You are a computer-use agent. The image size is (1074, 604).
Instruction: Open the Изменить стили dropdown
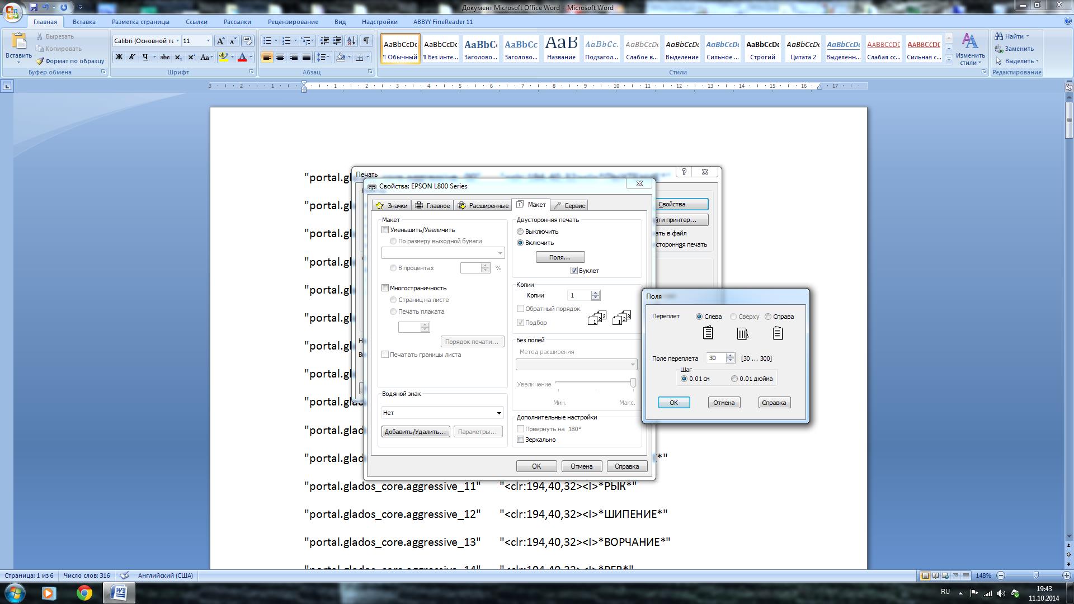970,49
